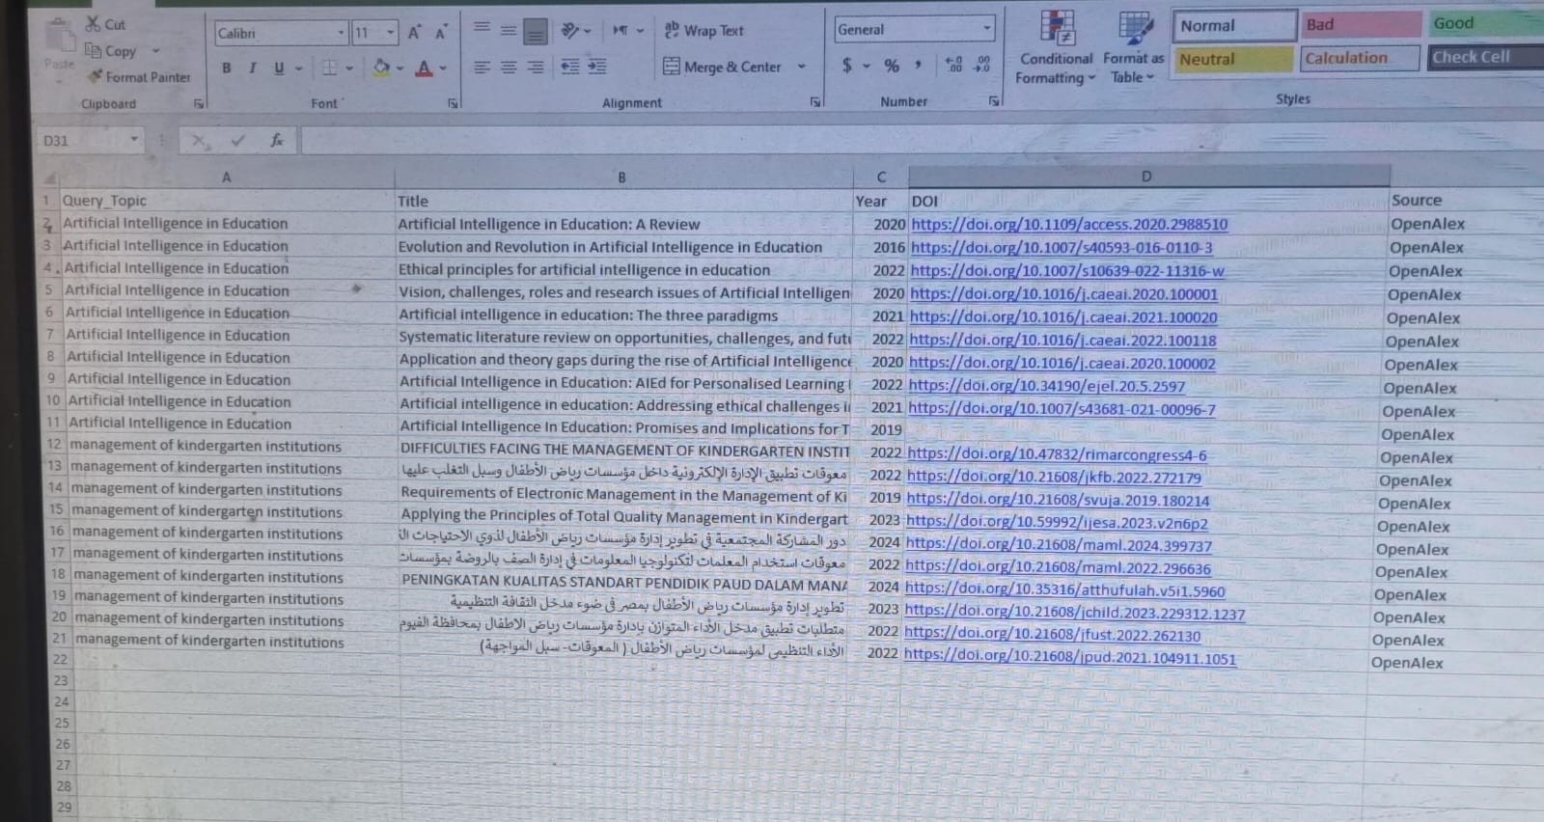Click the Copy icon in Clipboard

coord(93,50)
